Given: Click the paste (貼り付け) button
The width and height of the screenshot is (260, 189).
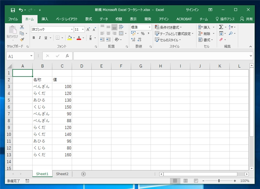Looking at the screenshot, I should 12,32.
